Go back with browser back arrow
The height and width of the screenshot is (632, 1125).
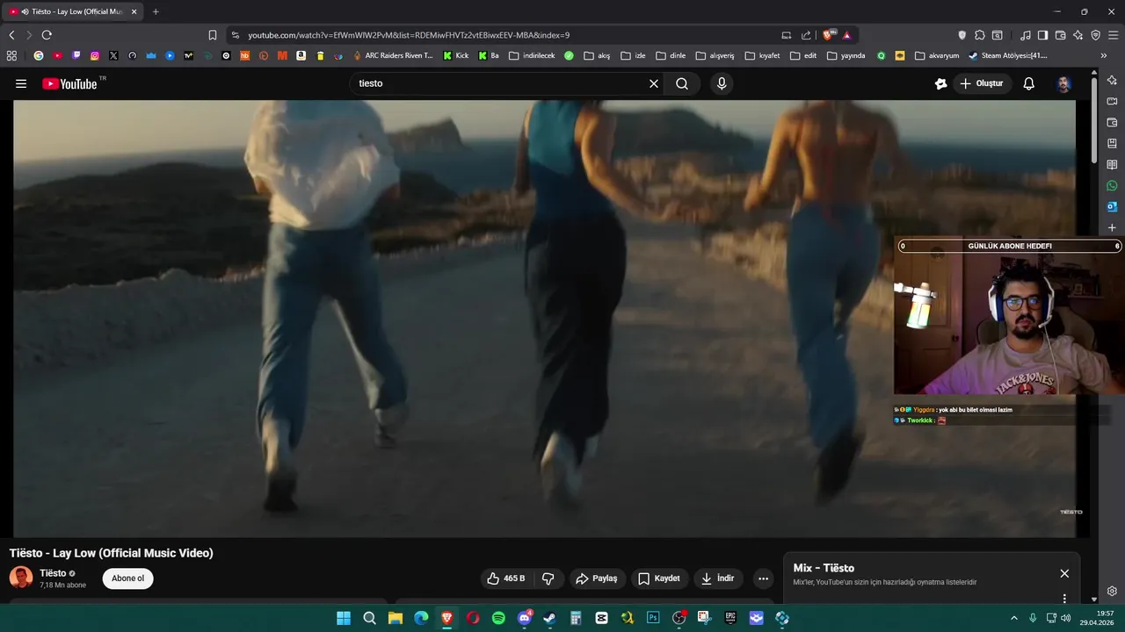(x=11, y=35)
